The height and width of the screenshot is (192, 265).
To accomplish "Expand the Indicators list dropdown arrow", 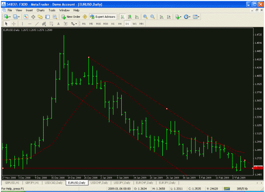I will click(x=181, y=17).
